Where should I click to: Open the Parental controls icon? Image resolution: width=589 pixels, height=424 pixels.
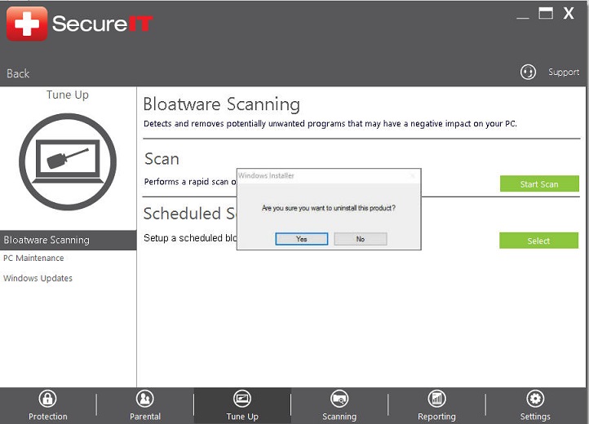(145, 399)
